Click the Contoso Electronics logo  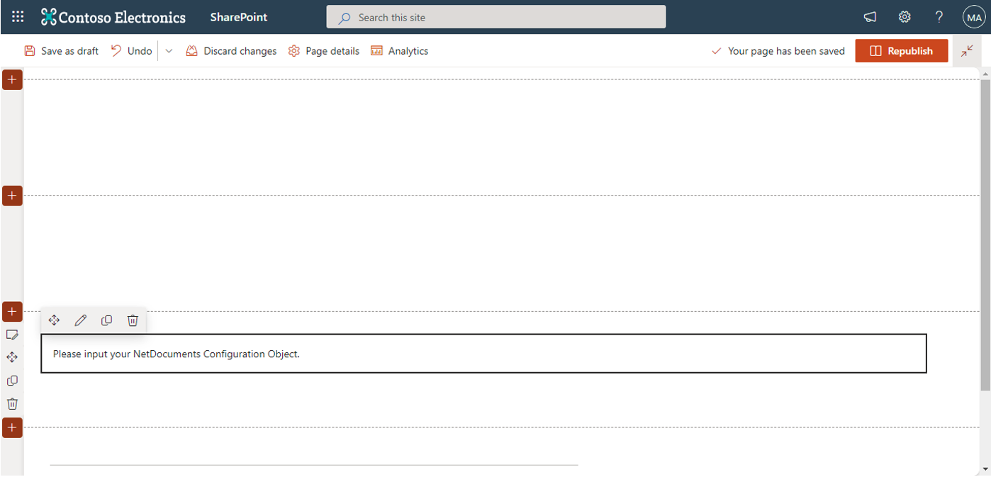click(48, 17)
